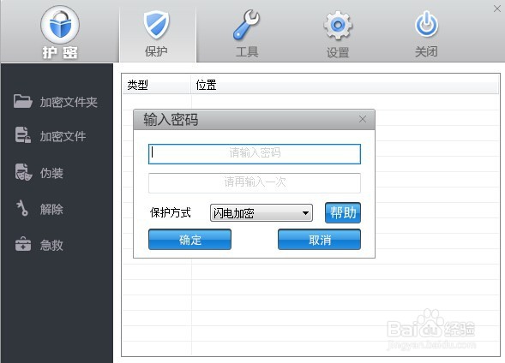Select 加密文件夹 folder icon in sidebar

coord(22,101)
